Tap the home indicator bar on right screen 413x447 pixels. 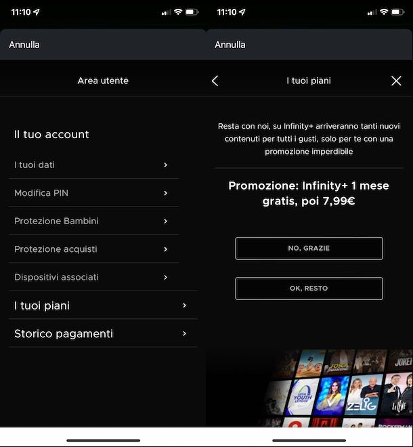[x=309, y=440]
